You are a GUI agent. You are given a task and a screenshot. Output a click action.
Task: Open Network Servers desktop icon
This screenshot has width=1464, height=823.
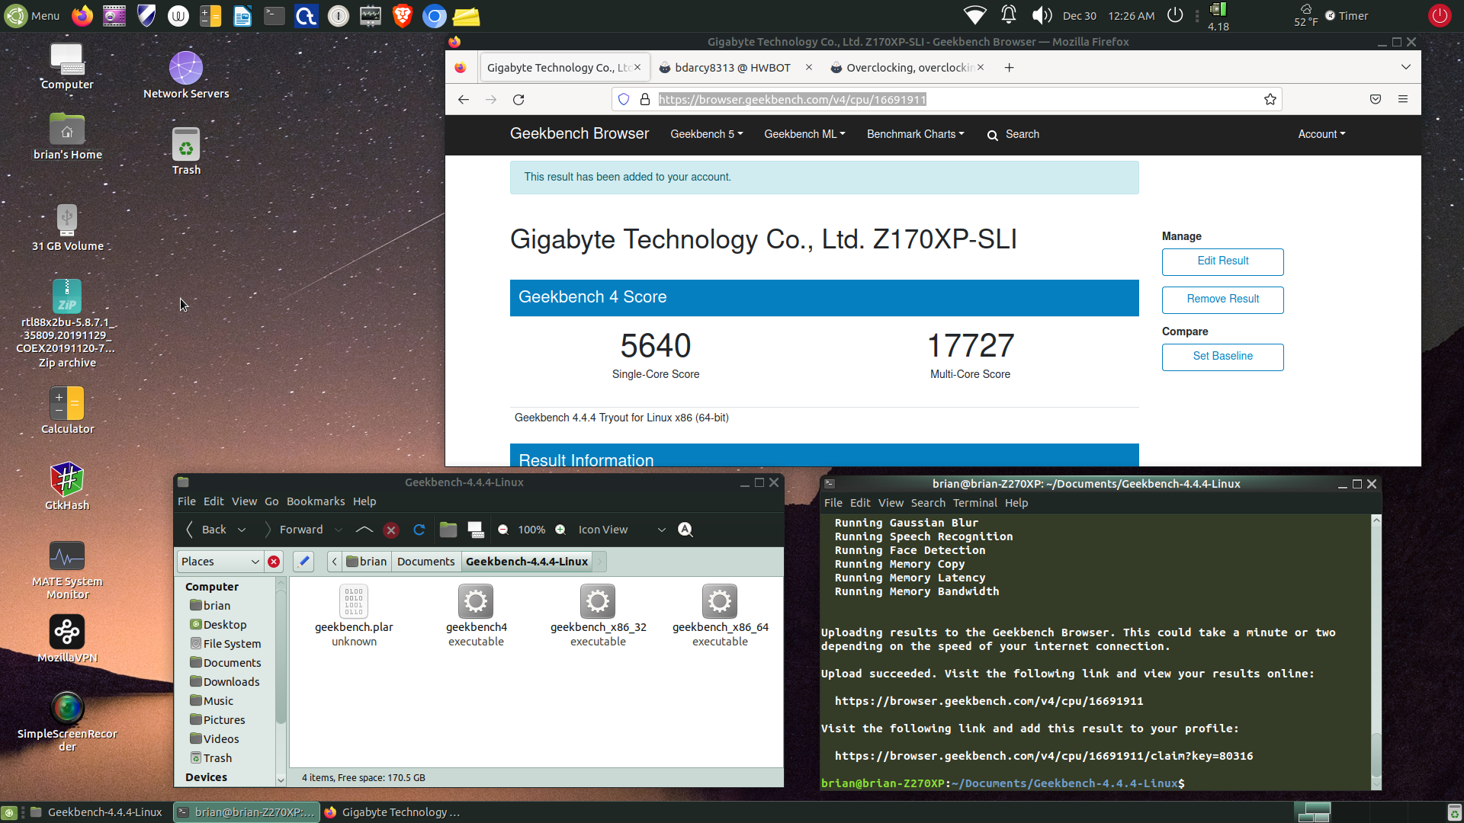click(x=186, y=69)
